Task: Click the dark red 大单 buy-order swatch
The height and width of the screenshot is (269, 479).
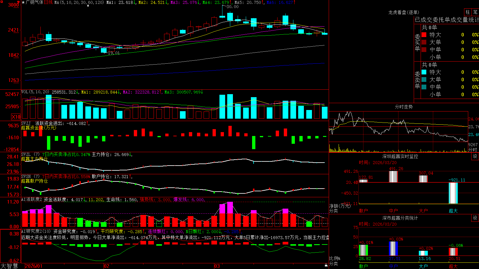Action: point(424,42)
